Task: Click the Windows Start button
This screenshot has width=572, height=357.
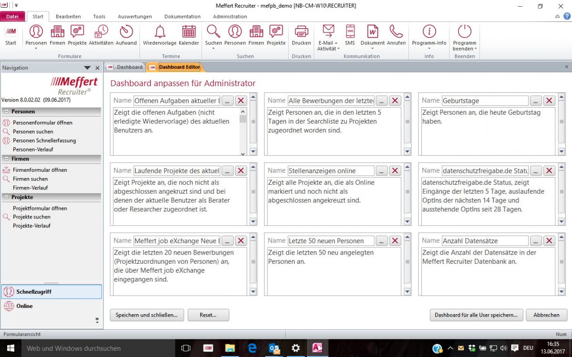Action: pos(10,348)
